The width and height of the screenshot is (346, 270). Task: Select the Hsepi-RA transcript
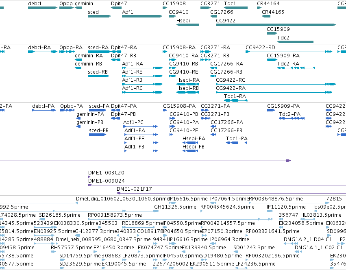[x=188, y=84]
